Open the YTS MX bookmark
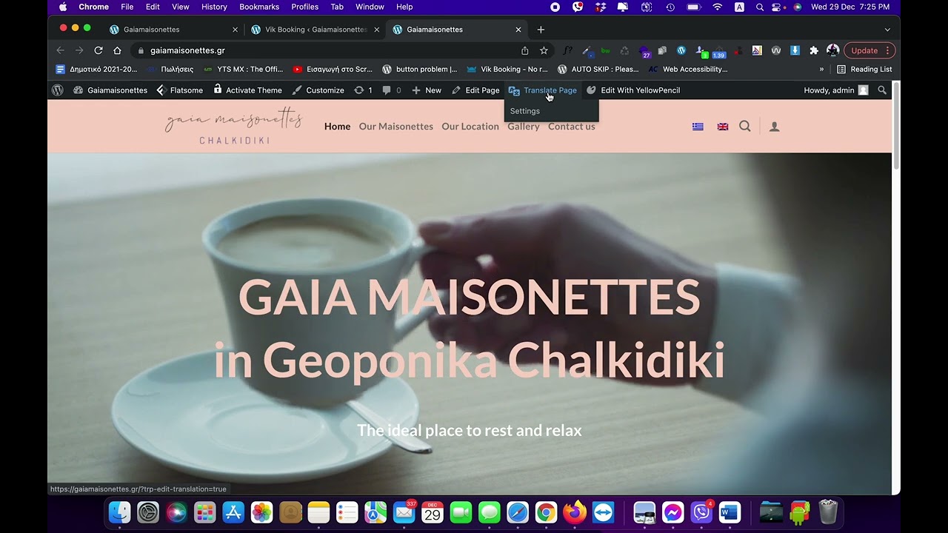Screen dimensions: 948x533 243,69
